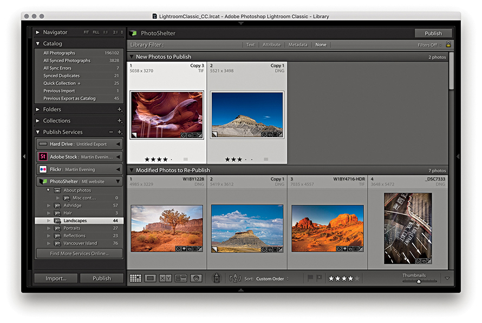Toggle the flag as pick icon
Image resolution: width=482 pixels, height=323 pixels.
(x=310, y=278)
